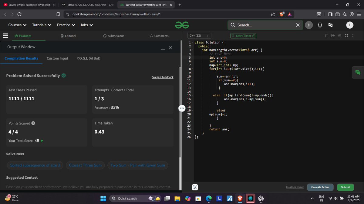Collapse the code fold at line 19
The height and width of the screenshot is (204, 364).
click(192, 111)
